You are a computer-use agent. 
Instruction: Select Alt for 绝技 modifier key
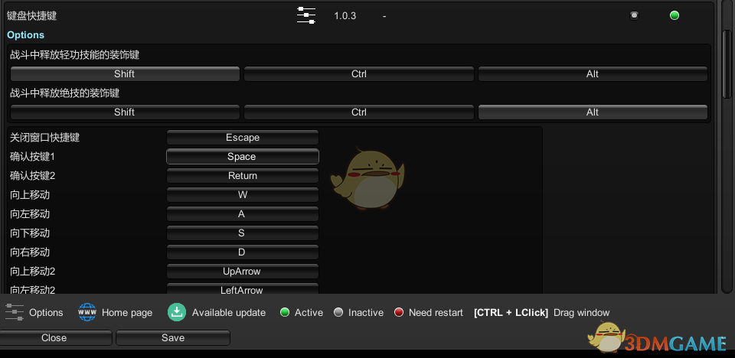[x=593, y=112]
